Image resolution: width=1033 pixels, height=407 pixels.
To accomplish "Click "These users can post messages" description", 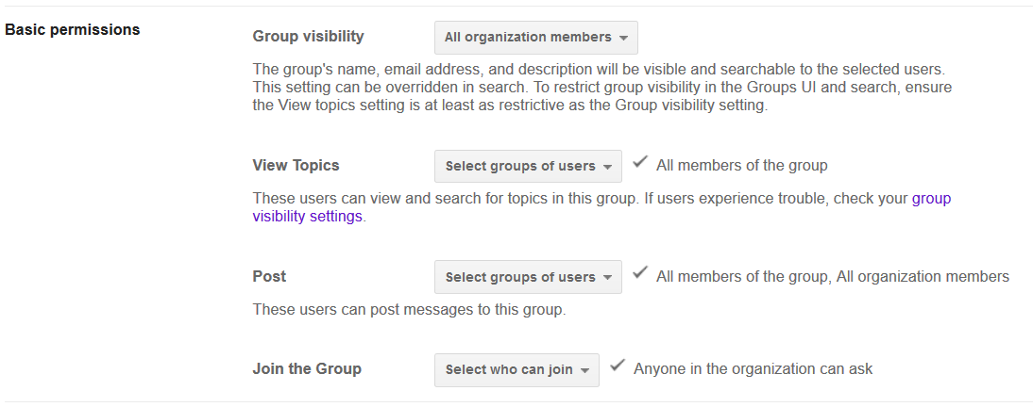I will tap(409, 309).
